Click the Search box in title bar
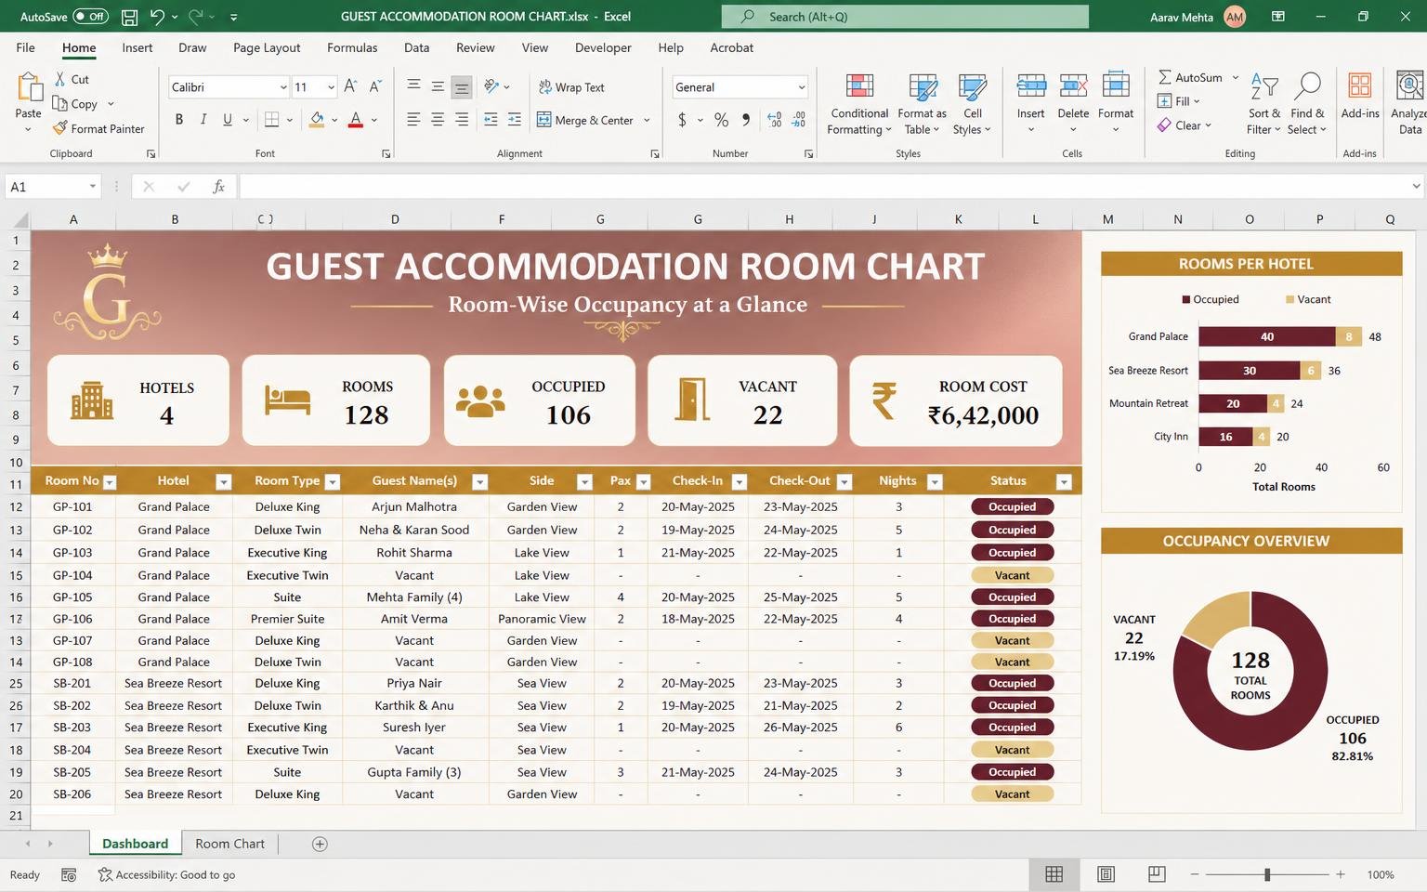 click(905, 17)
